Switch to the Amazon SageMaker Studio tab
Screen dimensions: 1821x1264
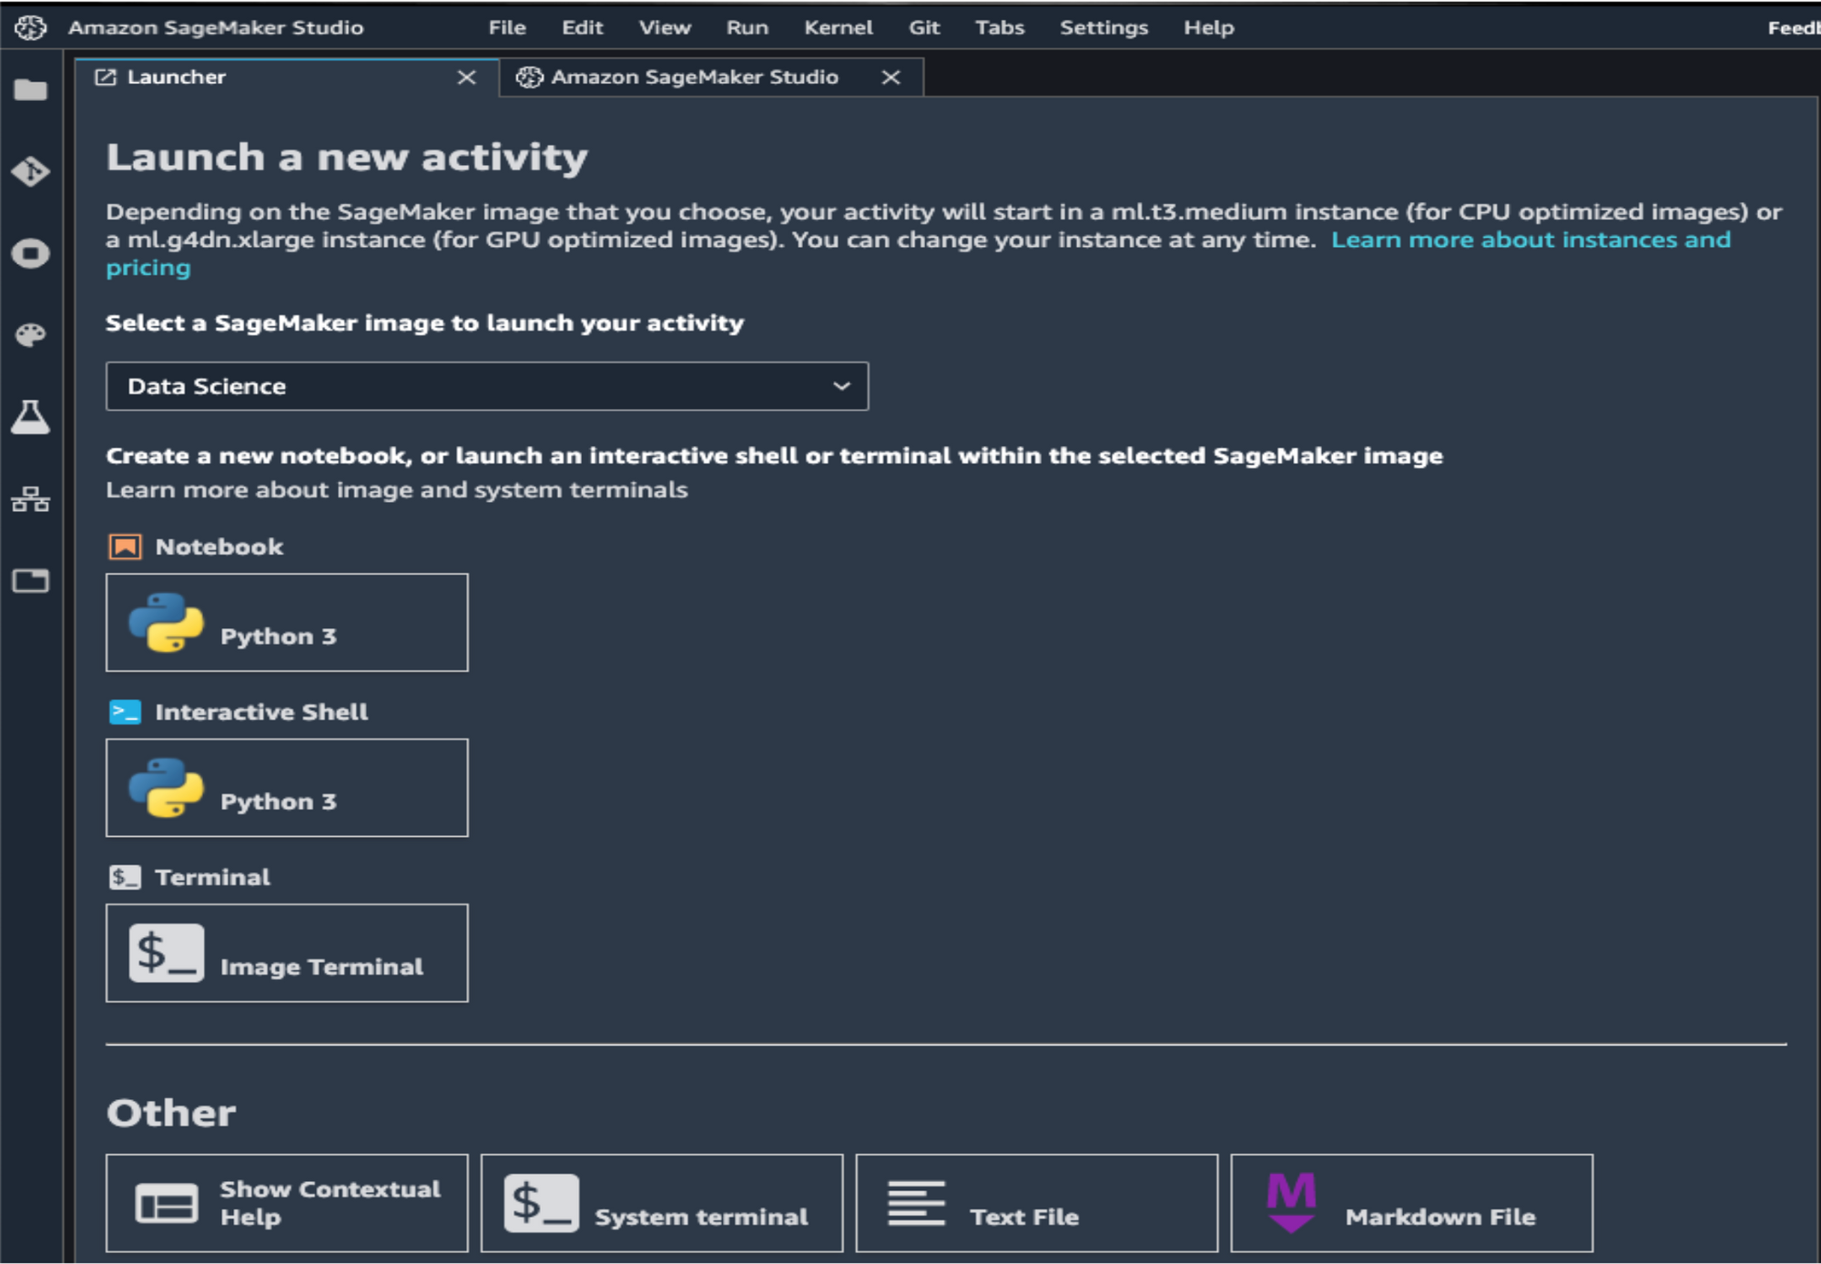(x=694, y=77)
